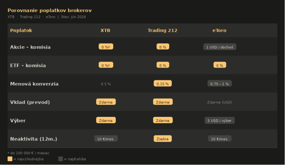Click the orange najvýhodnejšia legend swatch
Viewport: 285px width, 165px height.
[x=10, y=159]
